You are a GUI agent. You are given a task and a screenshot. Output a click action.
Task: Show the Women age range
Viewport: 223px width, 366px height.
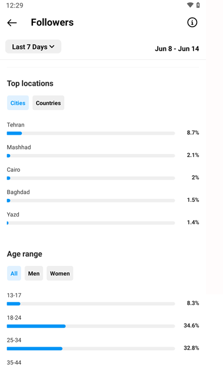[60, 274]
